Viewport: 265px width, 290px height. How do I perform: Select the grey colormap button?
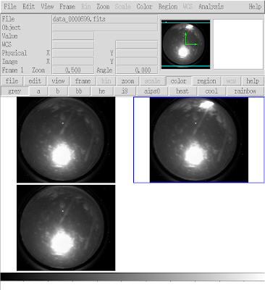pyautogui.click(x=14, y=91)
